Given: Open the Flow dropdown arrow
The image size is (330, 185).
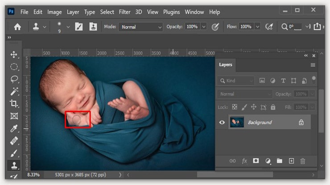Looking at the screenshot, I should tap(257, 27).
